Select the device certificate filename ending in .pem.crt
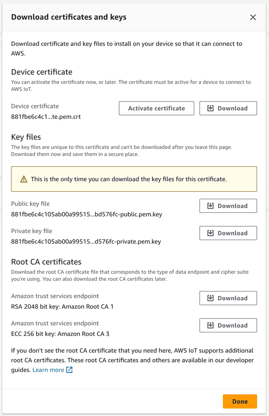The height and width of the screenshot is (416, 269). point(46,117)
